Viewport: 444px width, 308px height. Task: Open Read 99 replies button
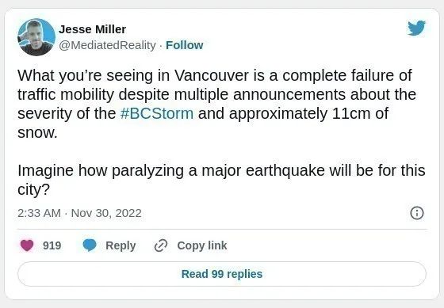[222, 274]
